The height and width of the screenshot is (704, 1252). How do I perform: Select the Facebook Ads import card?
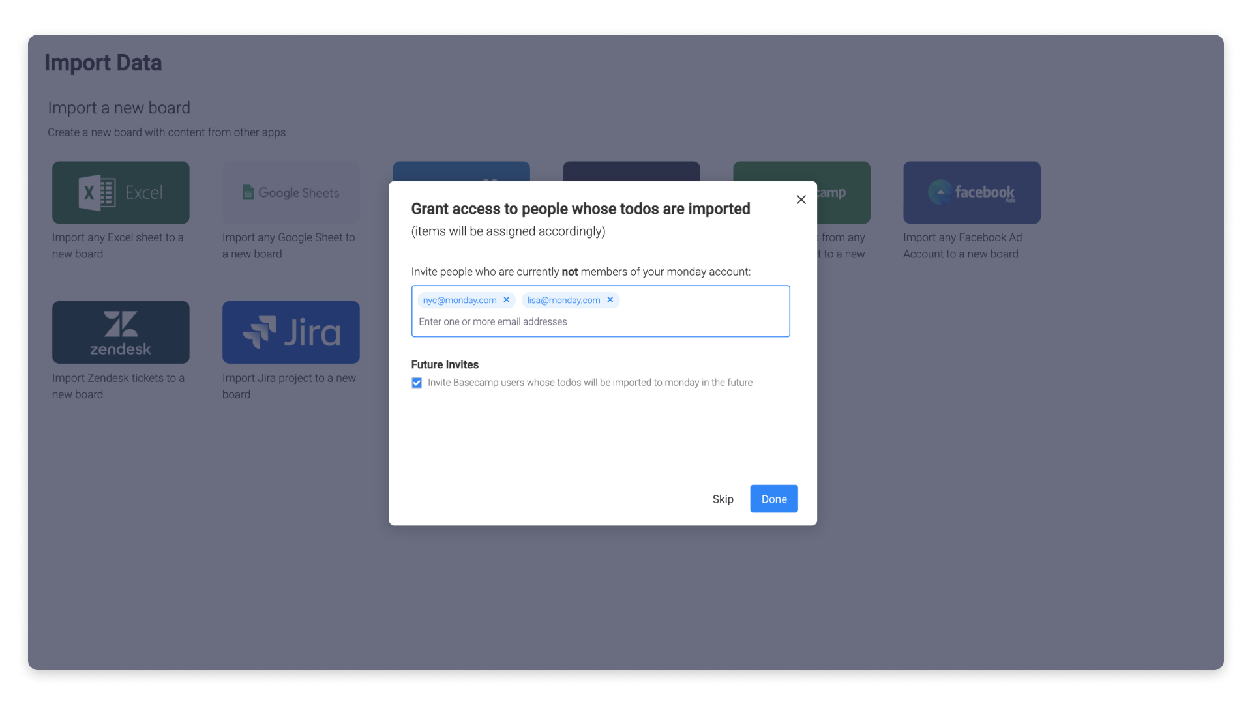972,192
